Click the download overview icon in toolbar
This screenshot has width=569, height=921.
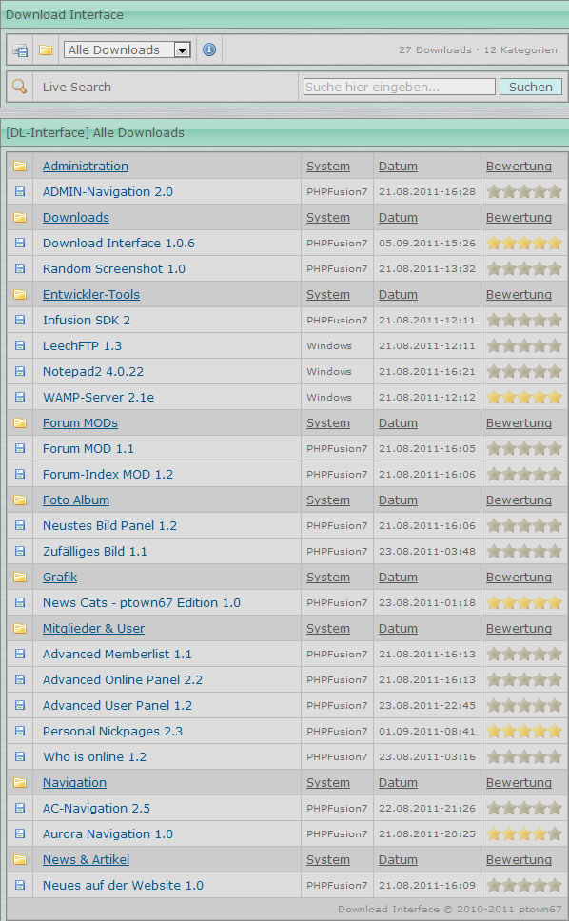20,50
